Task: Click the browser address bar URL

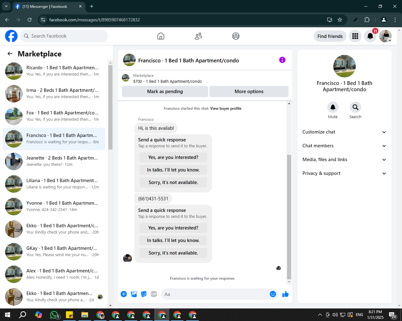Action: (x=95, y=20)
